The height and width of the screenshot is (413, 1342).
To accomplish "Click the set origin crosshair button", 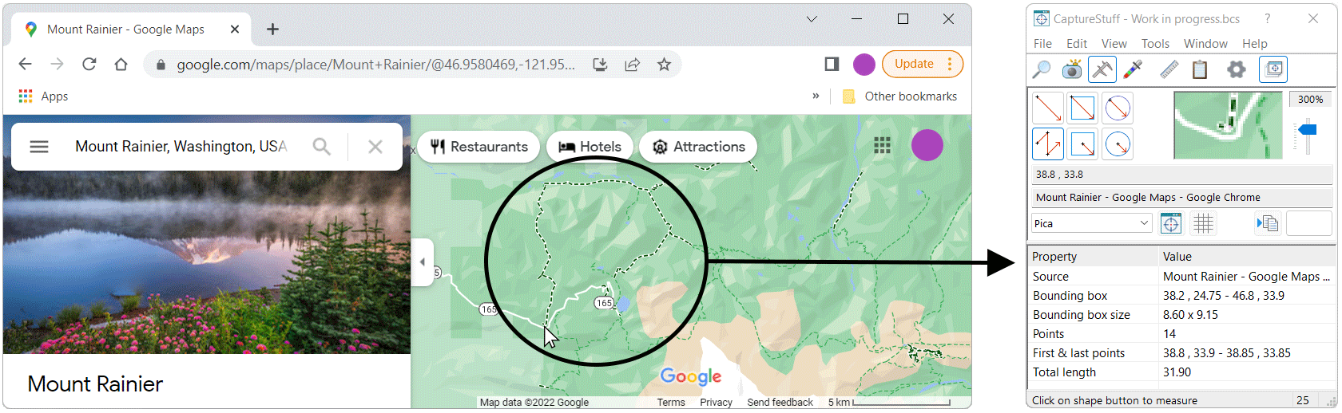I will point(1171,224).
